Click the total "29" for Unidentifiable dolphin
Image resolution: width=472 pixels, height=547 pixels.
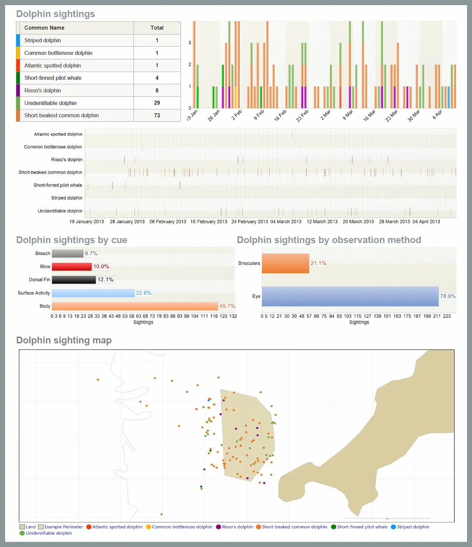pos(157,103)
